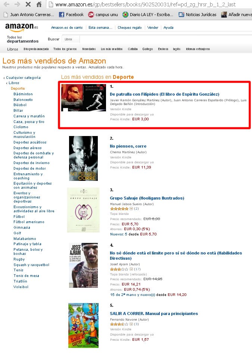Click the browser forward arrow

pyautogui.click(x=18, y=4)
